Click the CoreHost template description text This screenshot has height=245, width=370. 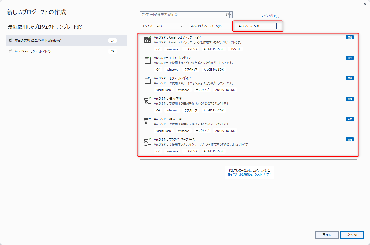click(x=198, y=42)
